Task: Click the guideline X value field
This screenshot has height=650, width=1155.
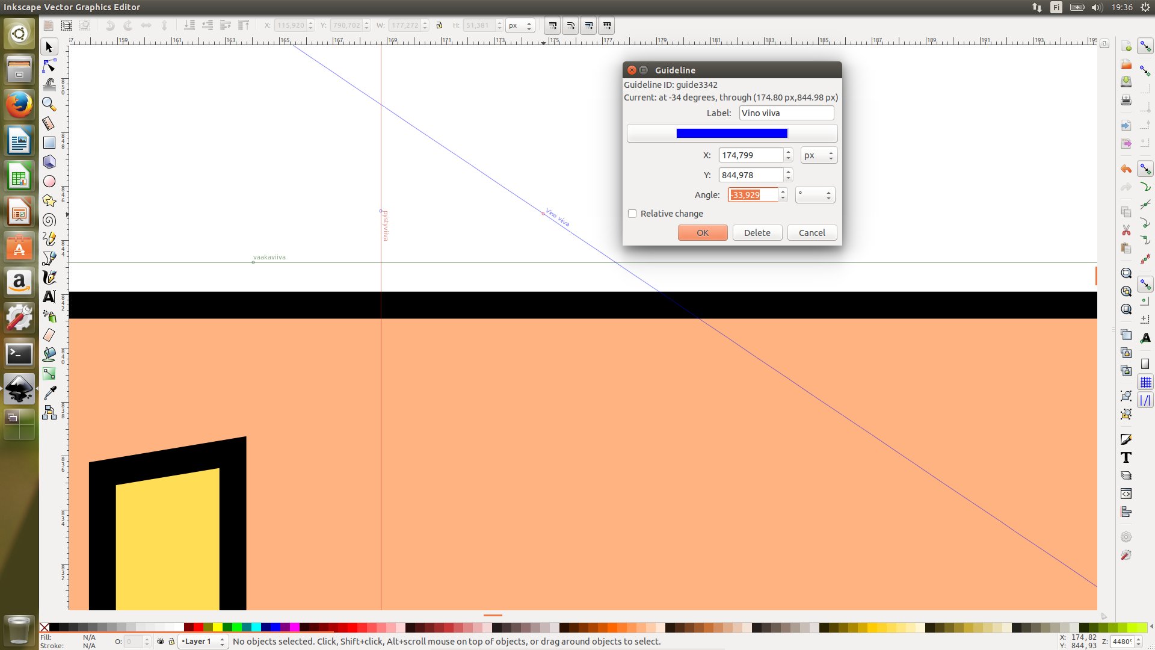Action: 751,155
